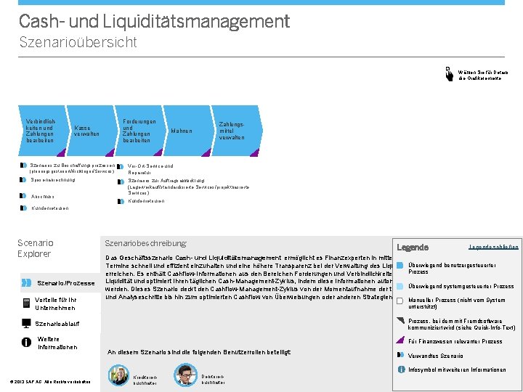Click the Szenarioübersicht subtitle
This screenshot has height=392, width=523.
pos(78,42)
